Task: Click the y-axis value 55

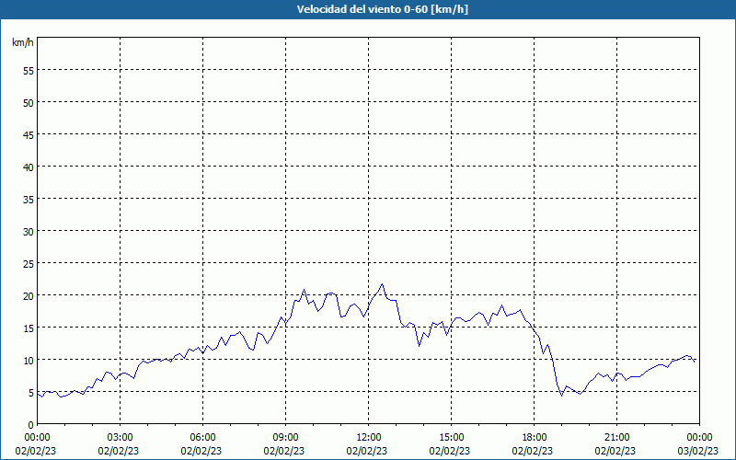Action: (x=29, y=71)
